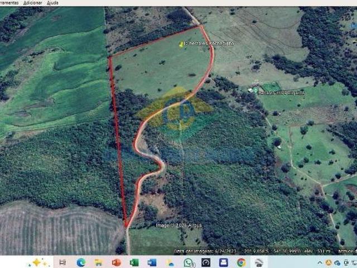Expand the system tray hidden icons chevron
Image resolution: width=357 pixels, height=268 pixels.
320,262
